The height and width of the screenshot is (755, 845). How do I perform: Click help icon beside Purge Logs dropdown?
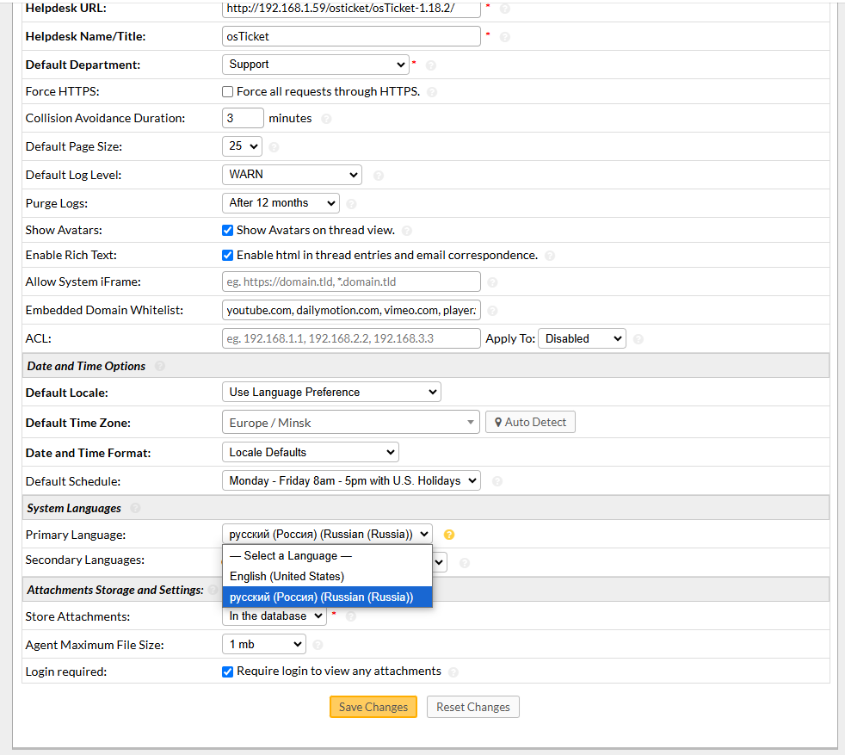[x=351, y=204]
